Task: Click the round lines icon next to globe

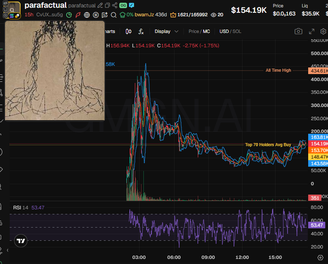Action: click(x=96, y=15)
